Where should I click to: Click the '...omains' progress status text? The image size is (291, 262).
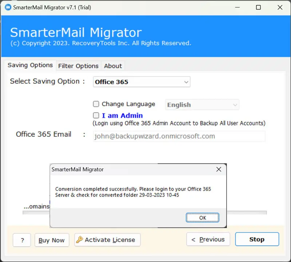click(37, 206)
